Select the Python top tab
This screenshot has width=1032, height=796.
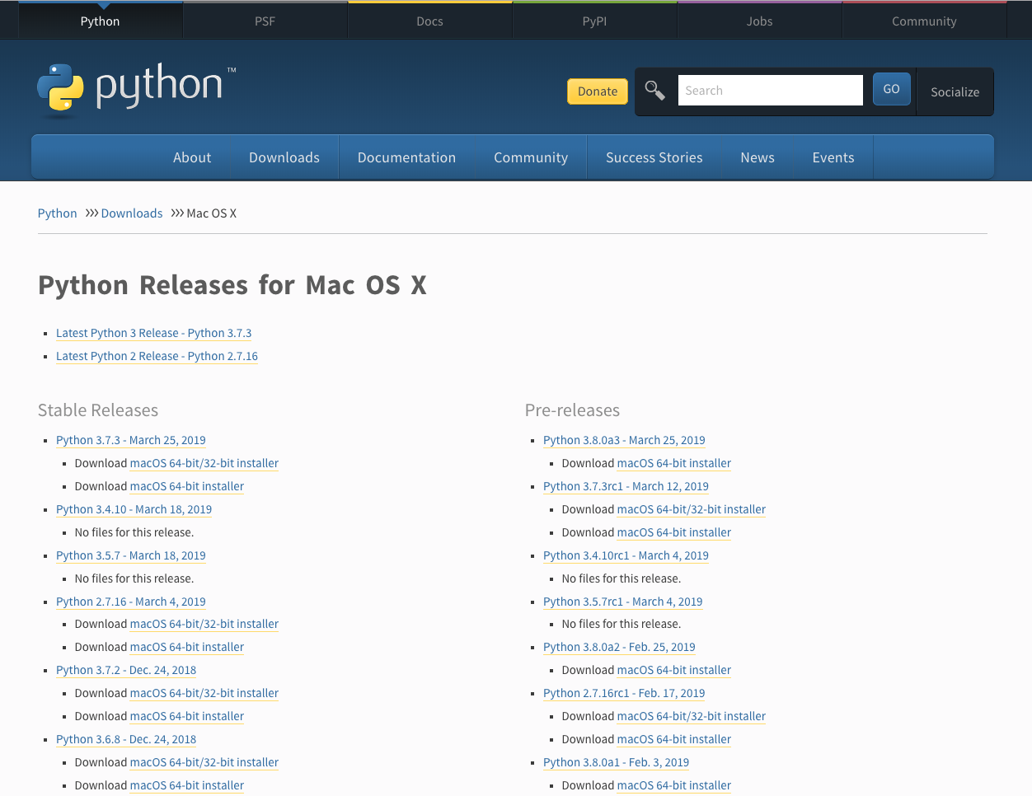click(100, 21)
